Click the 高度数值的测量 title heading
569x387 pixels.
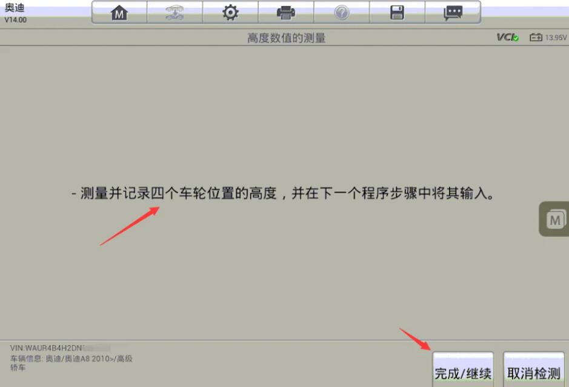(x=286, y=37)
